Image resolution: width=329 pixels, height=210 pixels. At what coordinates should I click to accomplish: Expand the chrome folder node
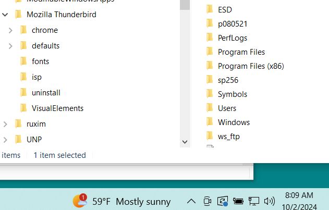coord(10,30)
